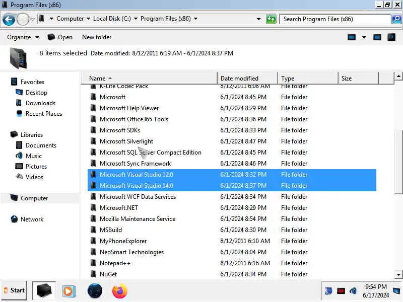Open the address bar history dropdown
Viewport: 403px width, 302px height.
pyautogui.click(x=258, y=19)
